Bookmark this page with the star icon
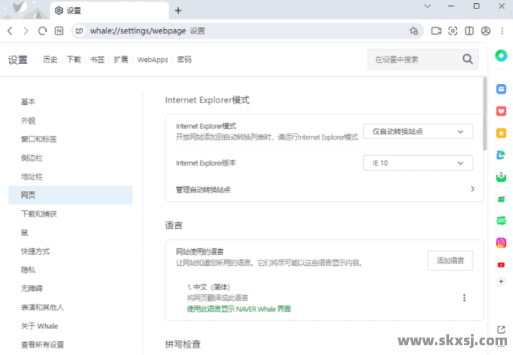The height and width of the screenshot is (355, 513). click(414, 30)
